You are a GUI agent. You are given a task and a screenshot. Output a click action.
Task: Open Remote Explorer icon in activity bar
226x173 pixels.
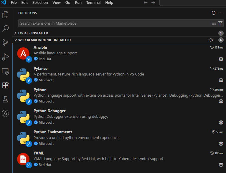point(5,71)
